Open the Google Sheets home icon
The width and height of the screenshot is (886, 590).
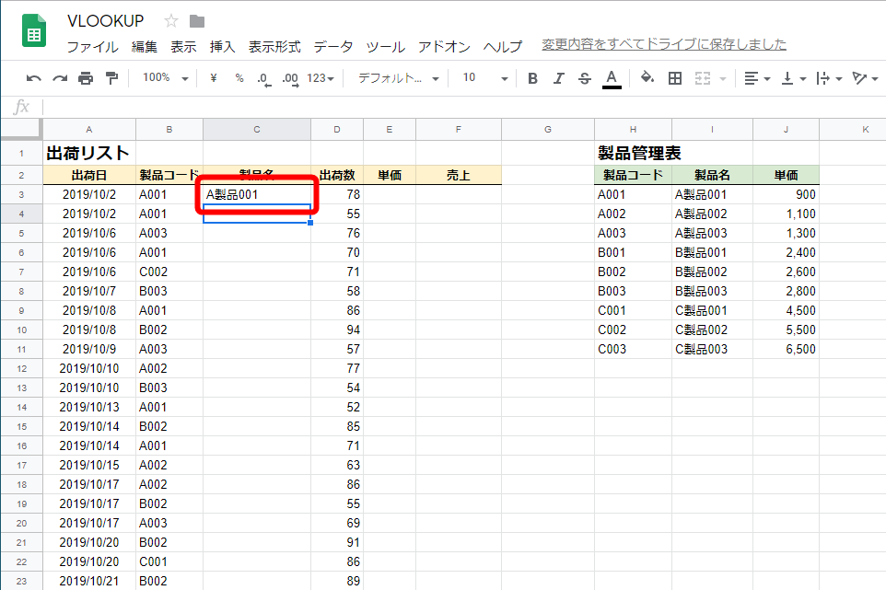pos(34,30)
